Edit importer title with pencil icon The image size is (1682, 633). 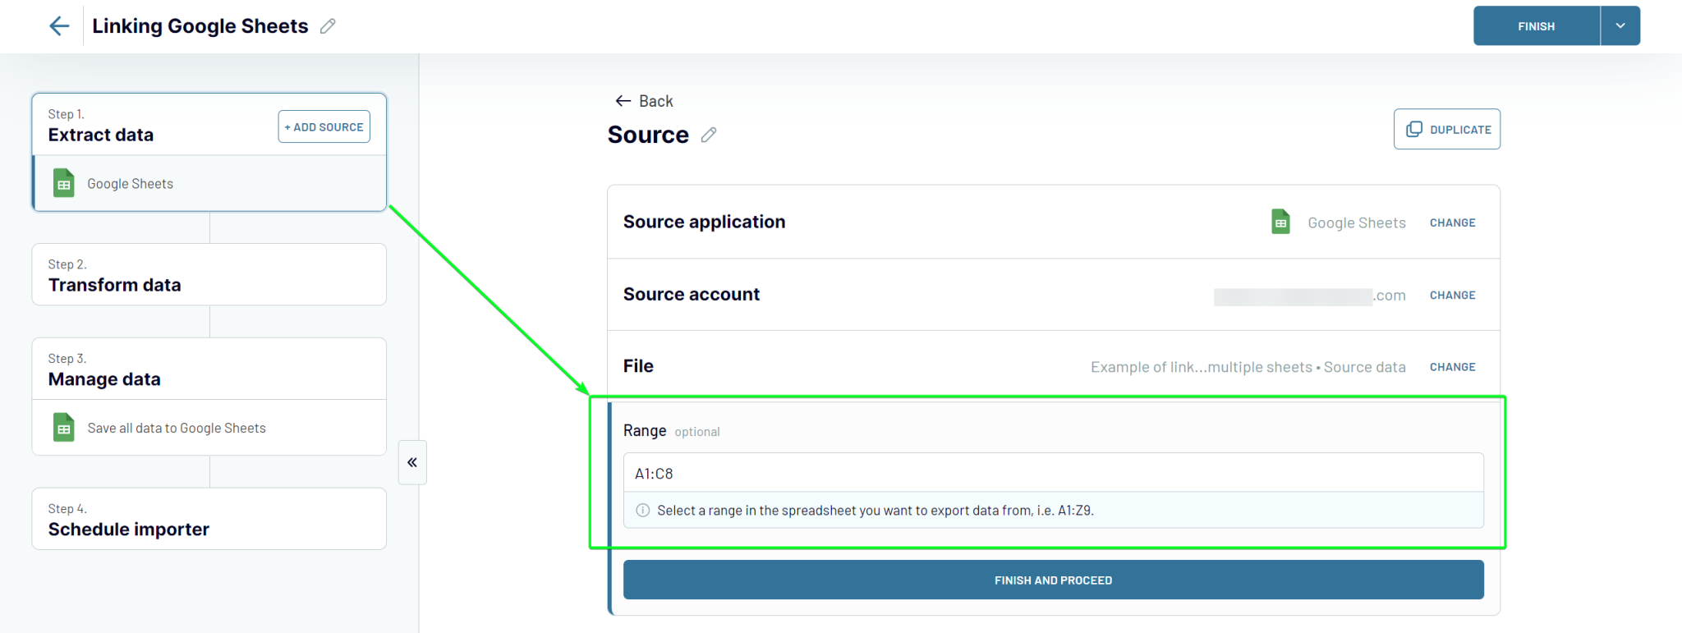tap(328, 26)
